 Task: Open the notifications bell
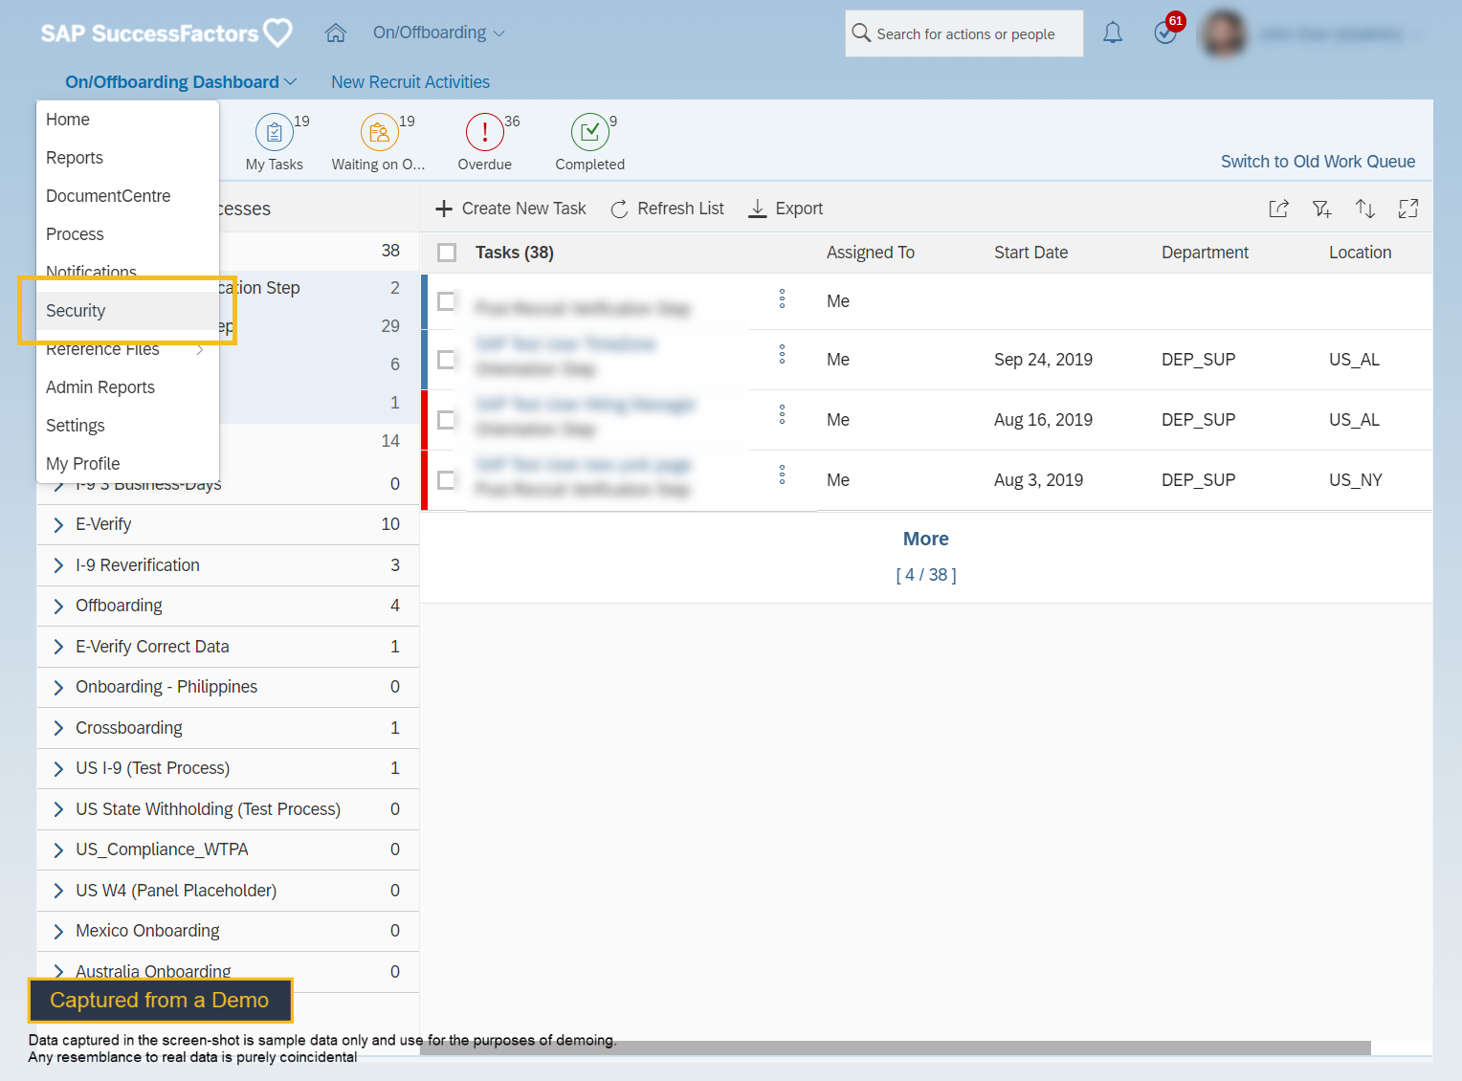coord(1112,33)
